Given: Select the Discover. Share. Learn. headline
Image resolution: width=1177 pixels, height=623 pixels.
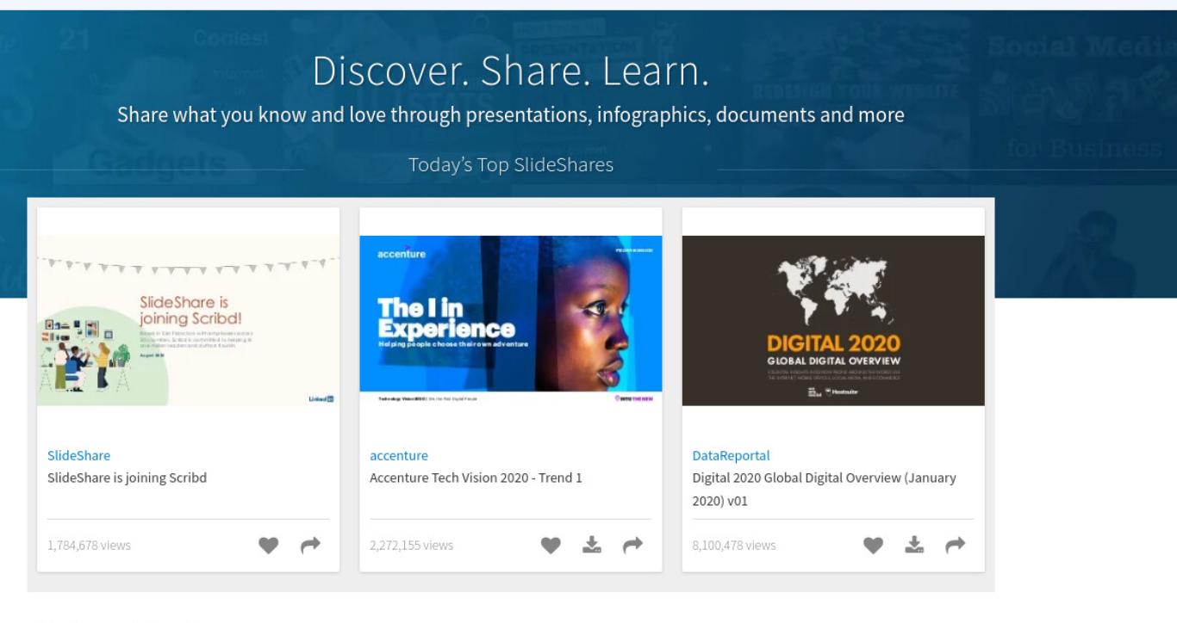Looking at the screenshot, I should pyautogui.click(x=511, y=71).
